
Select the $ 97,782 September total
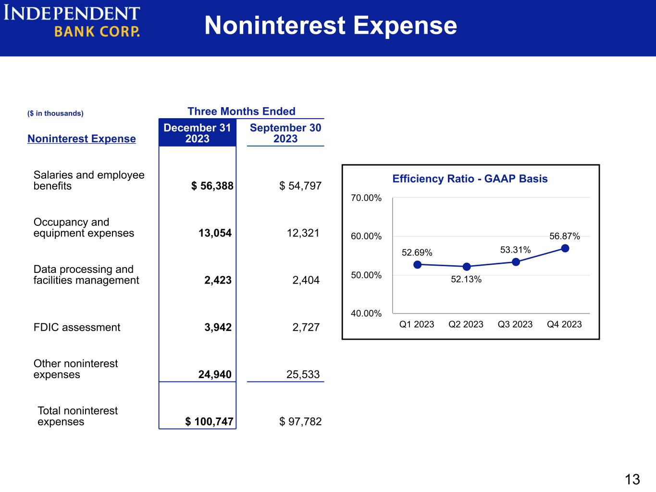point(300,422)
